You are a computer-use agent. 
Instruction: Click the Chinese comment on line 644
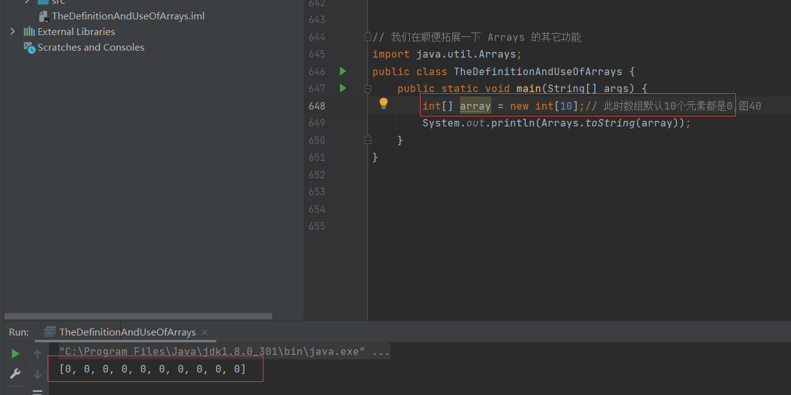tap(477, 37)
